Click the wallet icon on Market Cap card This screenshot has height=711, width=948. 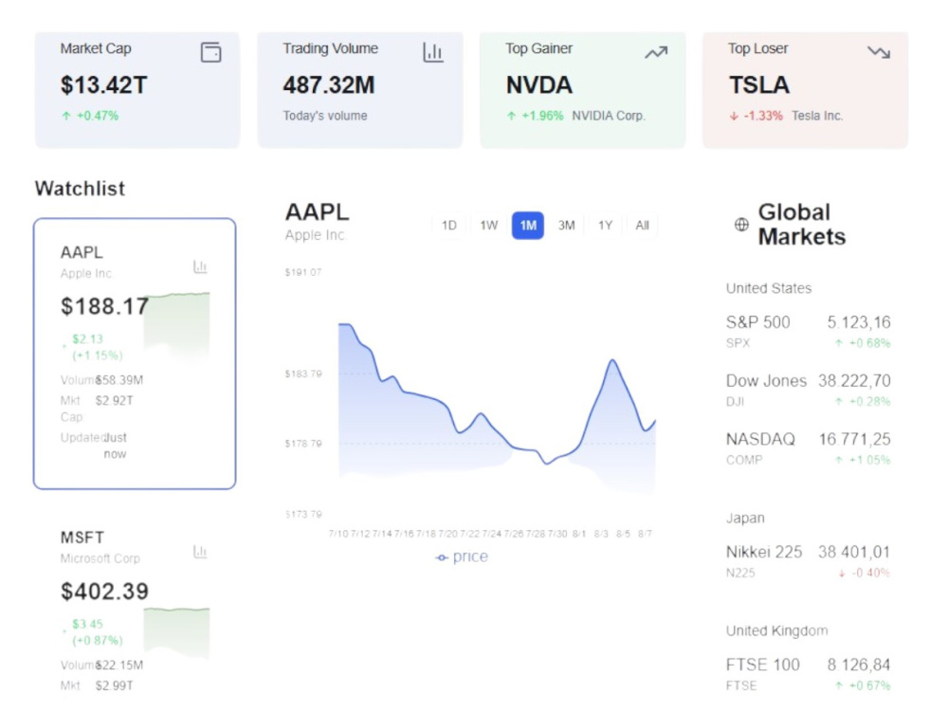(x=211, y=52)
